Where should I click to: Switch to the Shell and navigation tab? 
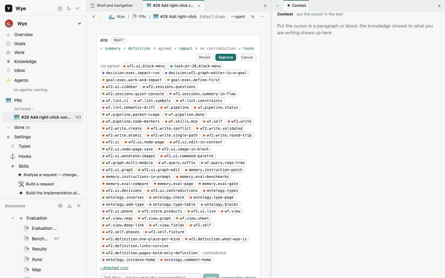115,6
